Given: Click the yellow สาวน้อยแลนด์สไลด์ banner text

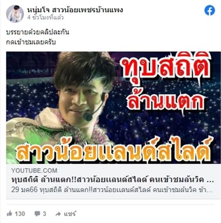Looking at the screenshot, I should point(114,151).
